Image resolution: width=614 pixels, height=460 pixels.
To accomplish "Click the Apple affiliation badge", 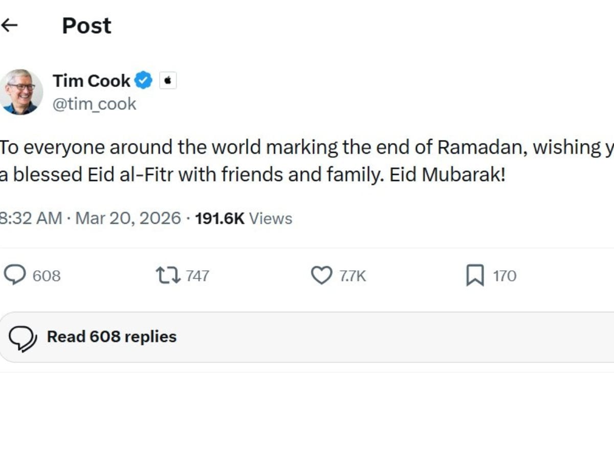I will point(168,81).
